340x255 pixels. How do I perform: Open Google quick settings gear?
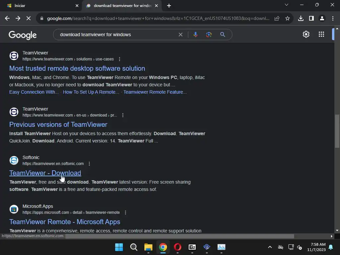click(x=306, y=34)
